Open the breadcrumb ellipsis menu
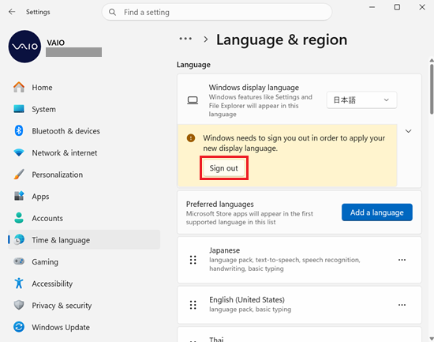 point(185,39)
